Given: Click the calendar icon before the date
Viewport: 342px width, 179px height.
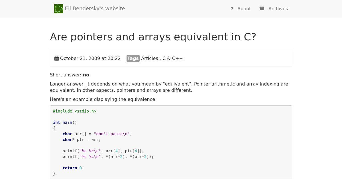Looking at the screenshot, I should click(x=56, y=59).
